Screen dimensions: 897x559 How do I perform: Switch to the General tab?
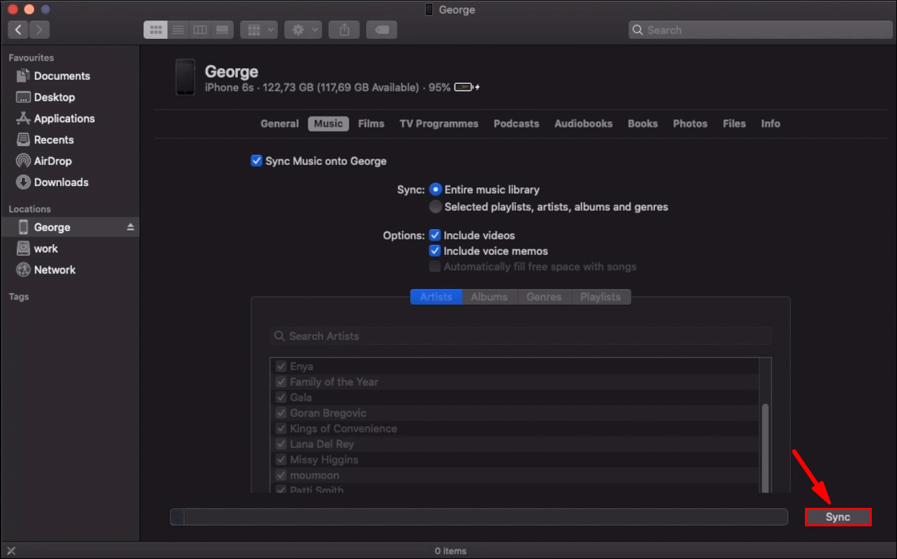pyautogui.click(x=279, y=123)
